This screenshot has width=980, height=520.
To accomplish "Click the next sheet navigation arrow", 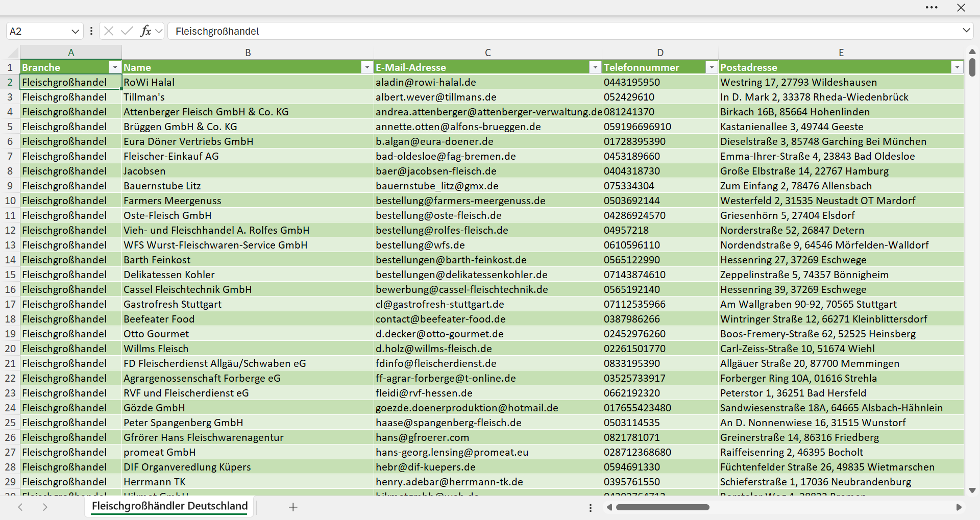I will pyautogui.click(x=45, y=507).
